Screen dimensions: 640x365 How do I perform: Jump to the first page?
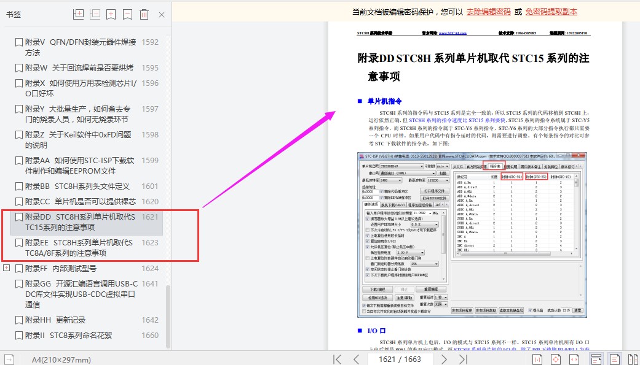point(337,359)
